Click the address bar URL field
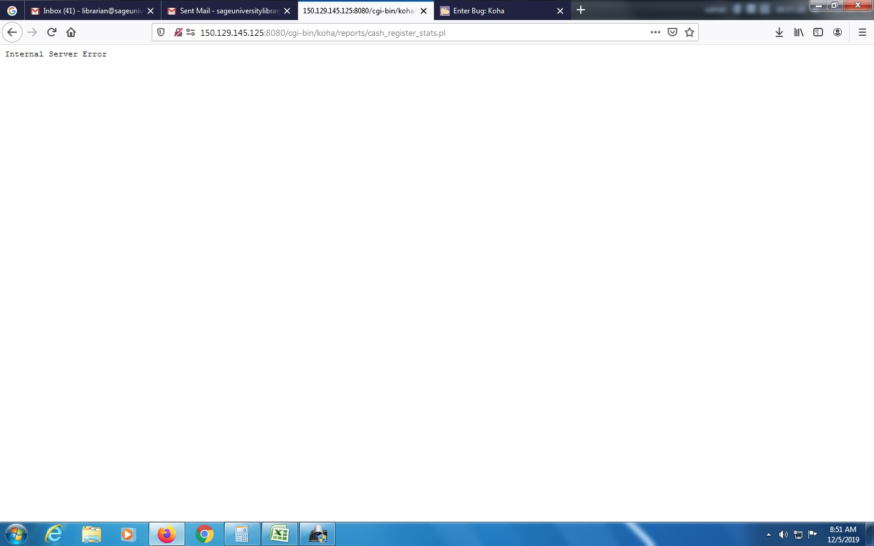The height and width of the screenshot is (546, 874). (419, 33)
